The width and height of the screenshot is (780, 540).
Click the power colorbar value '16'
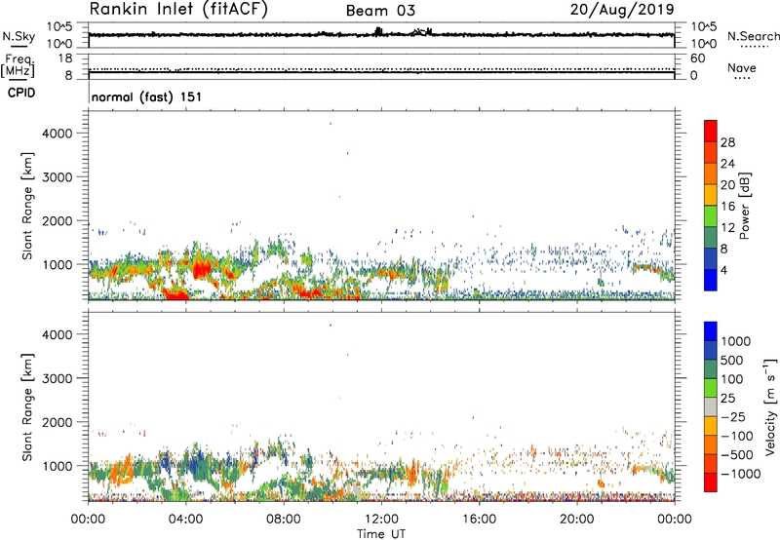[727, 207]
